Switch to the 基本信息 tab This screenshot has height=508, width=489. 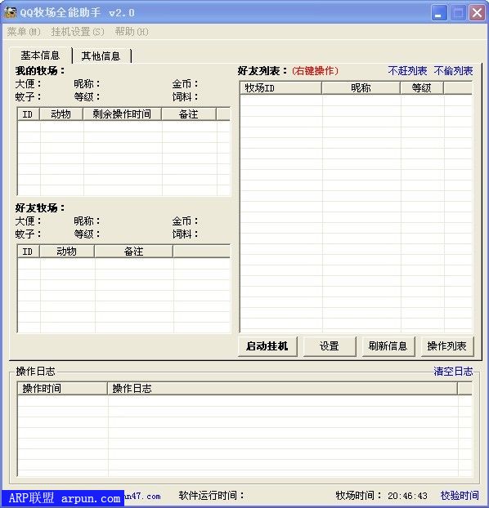click(x=40, y=56)
